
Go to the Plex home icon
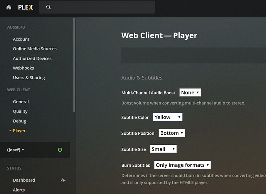(x=8, y=7)
